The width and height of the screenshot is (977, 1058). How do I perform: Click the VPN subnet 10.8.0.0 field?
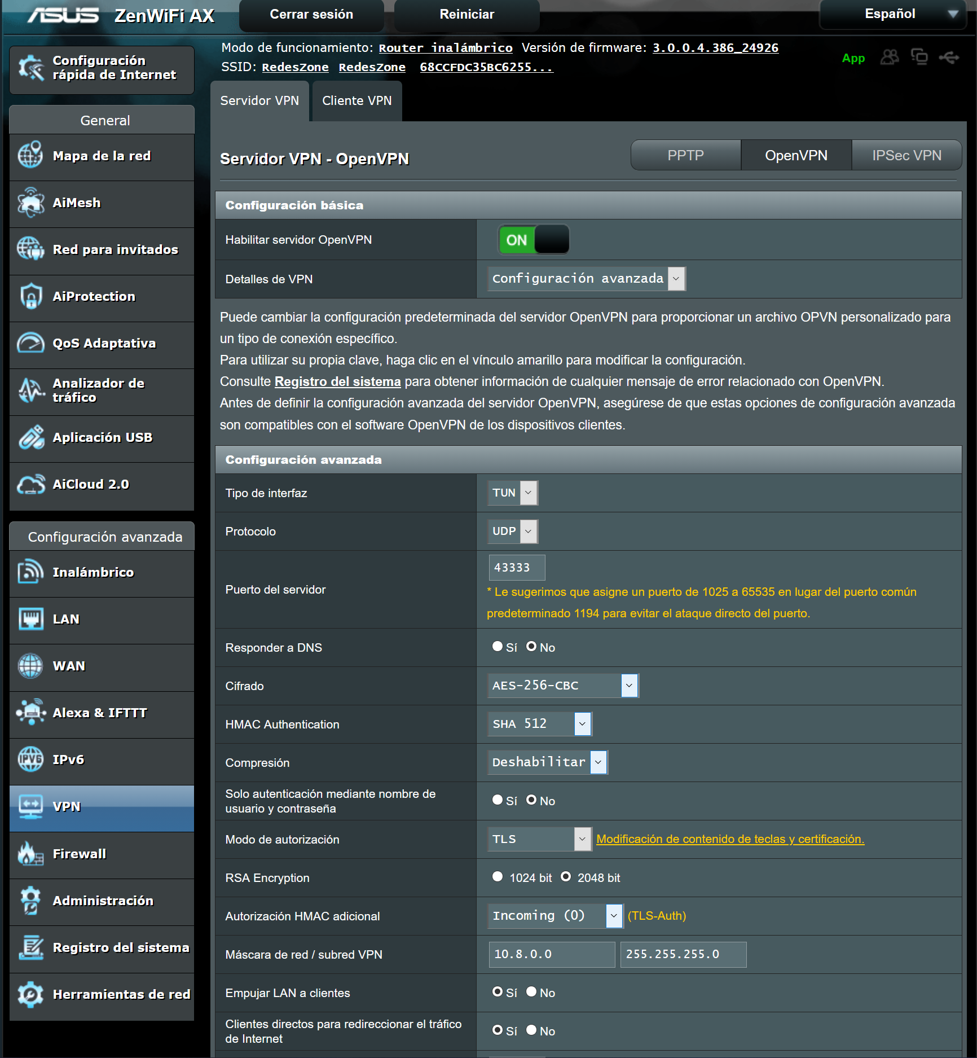552,954
